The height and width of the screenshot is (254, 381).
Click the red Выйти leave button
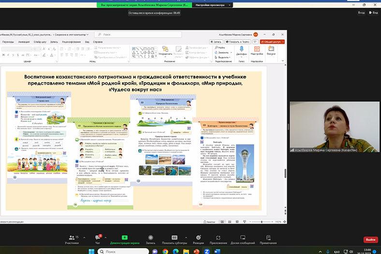tap(370, 239)
